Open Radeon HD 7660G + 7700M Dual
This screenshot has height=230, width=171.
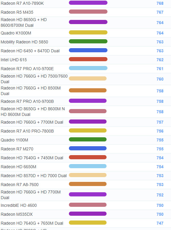coord(32,122)
